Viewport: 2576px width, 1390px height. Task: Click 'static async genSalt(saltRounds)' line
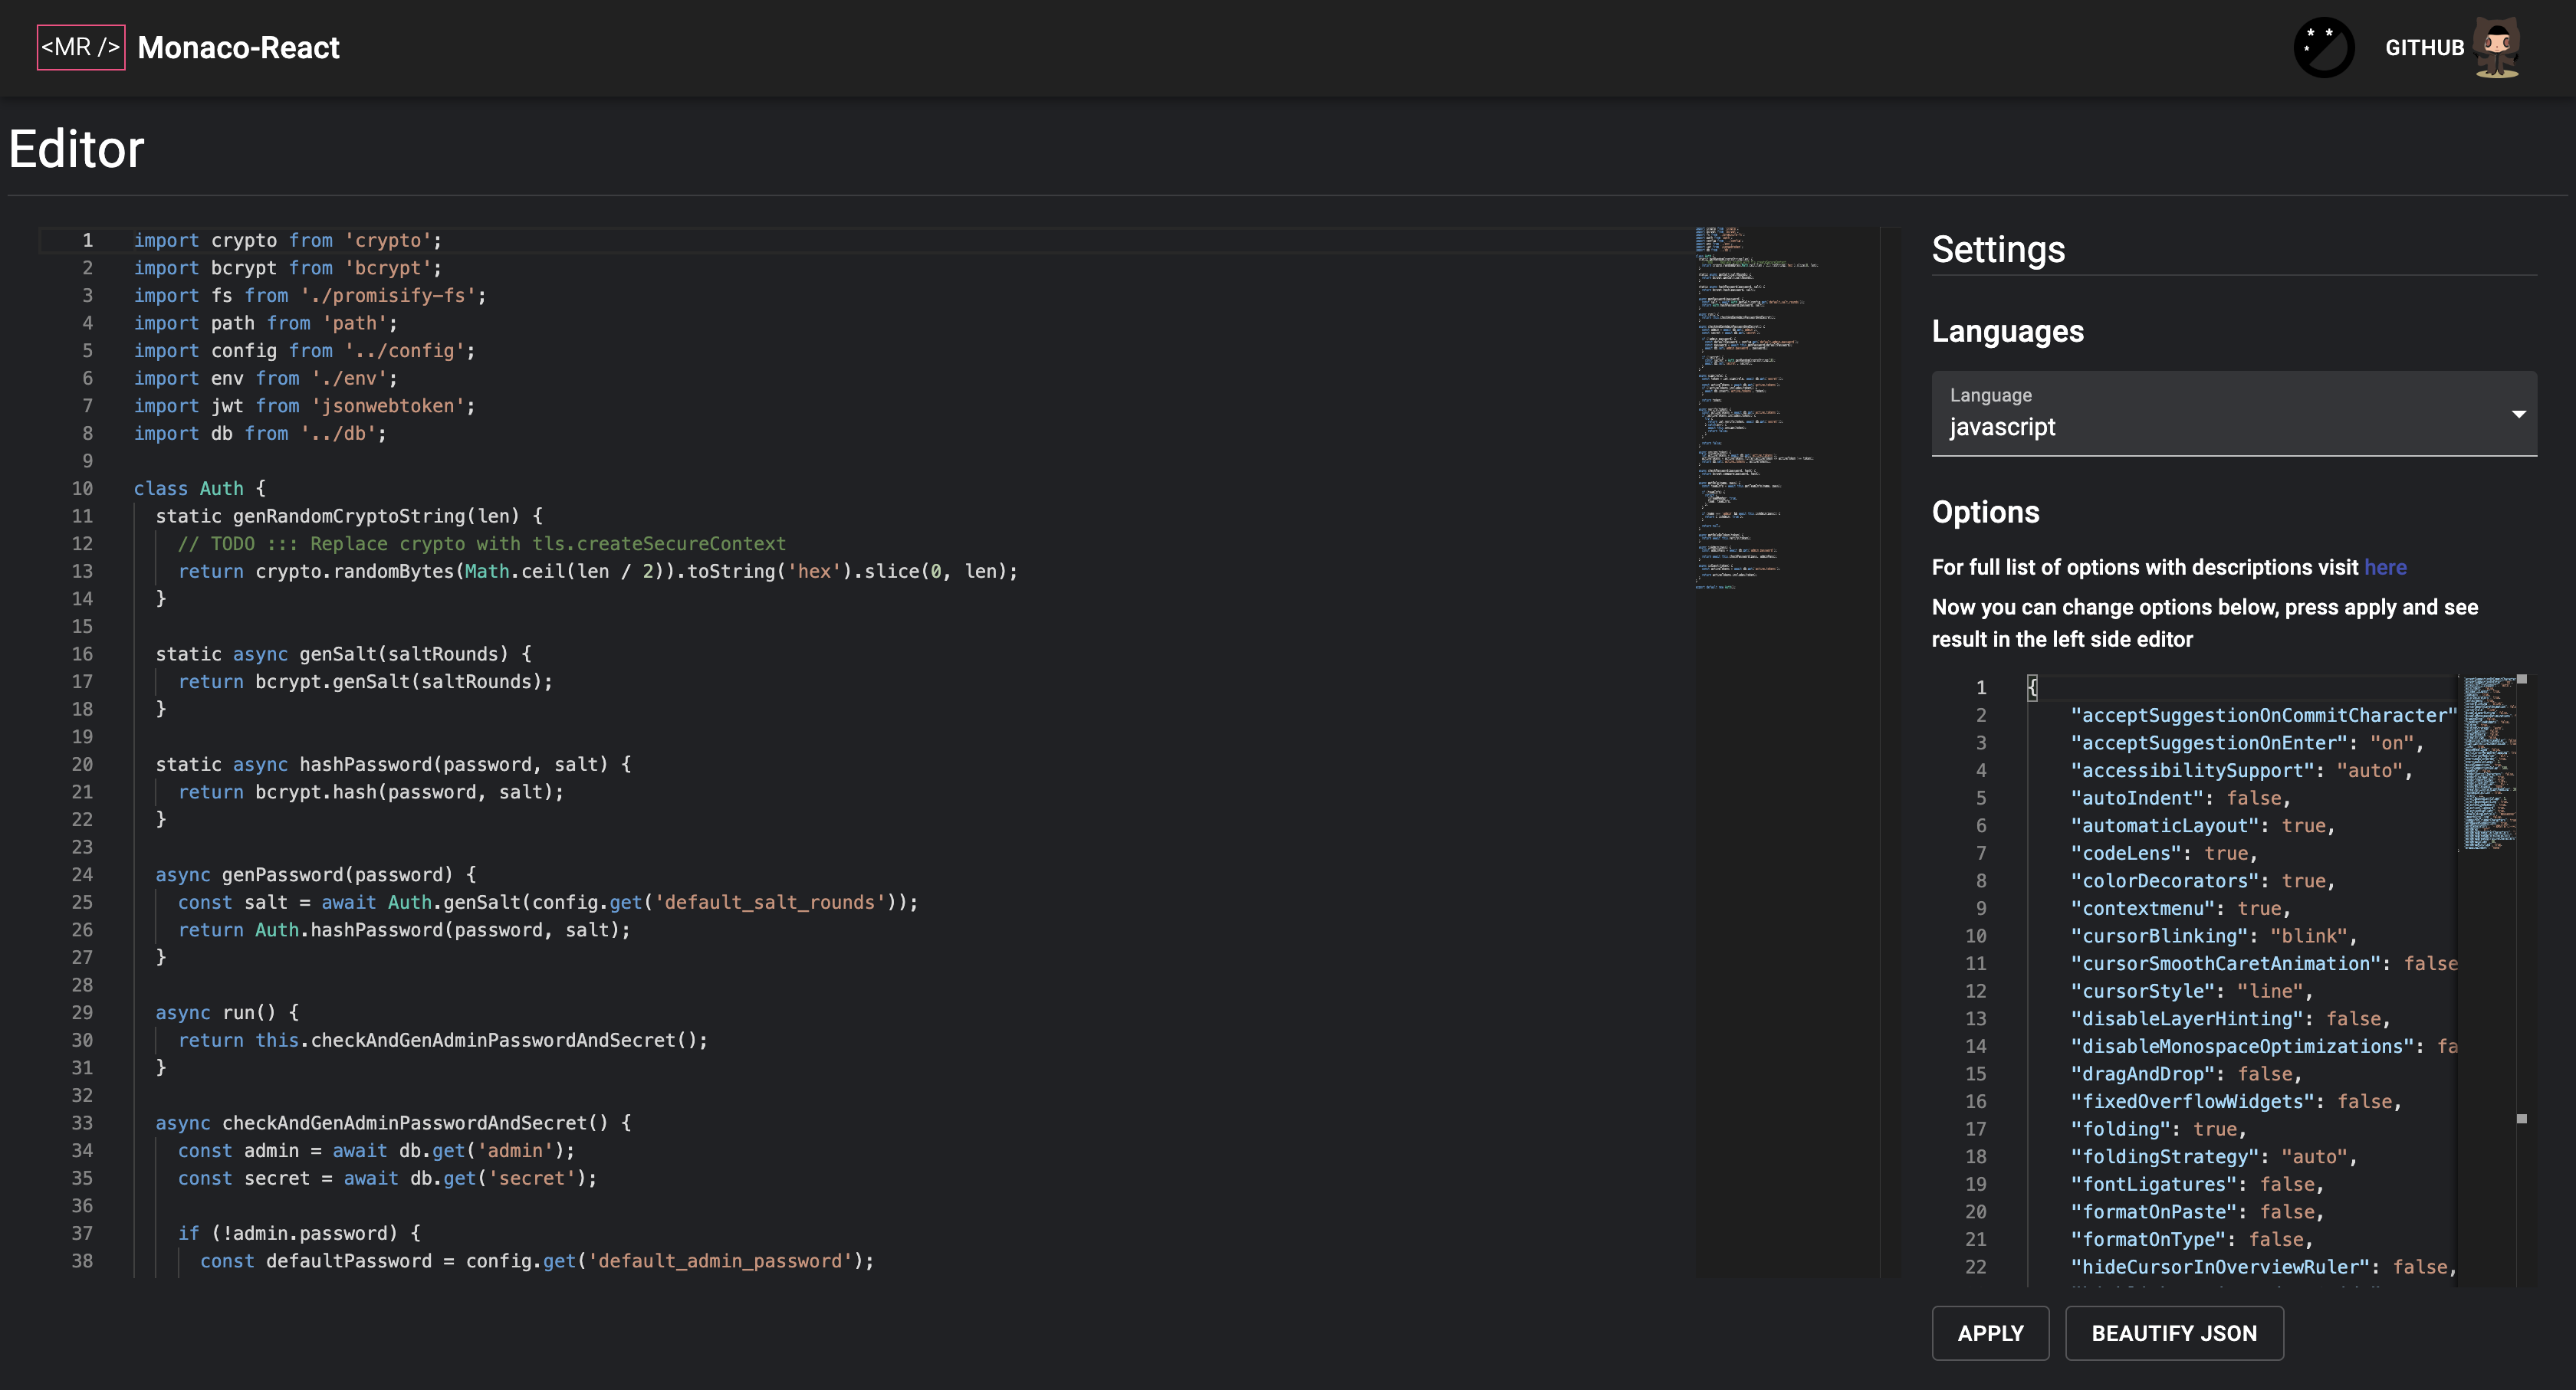coord(343,654)
